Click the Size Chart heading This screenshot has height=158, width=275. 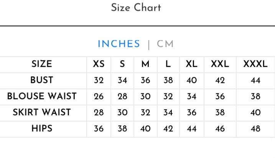coord(136,8)
